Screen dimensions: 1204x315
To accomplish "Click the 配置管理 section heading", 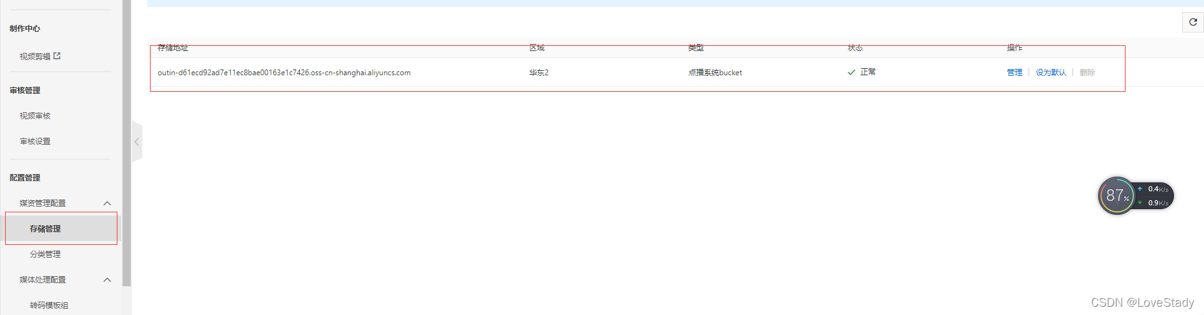I will point(25,178).
